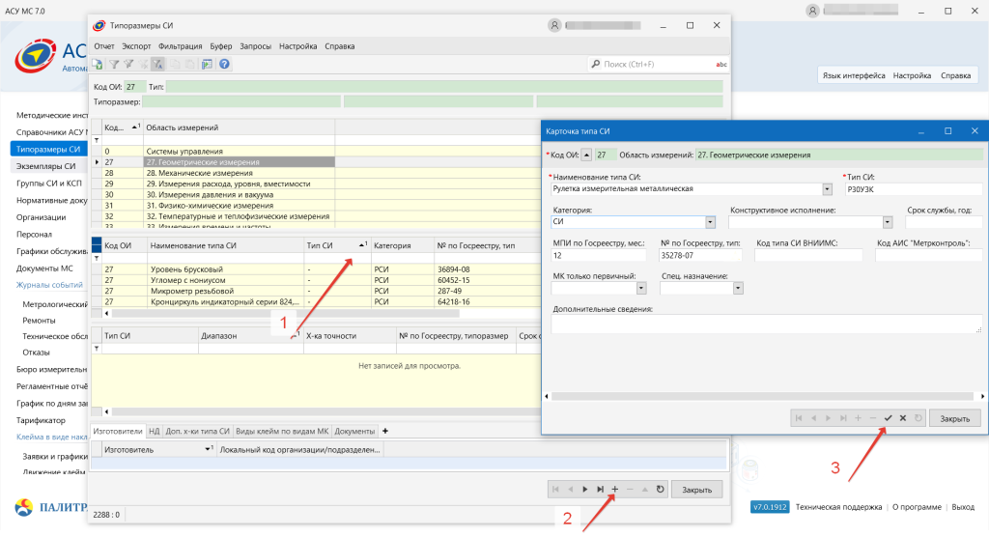Image resolution: width=989 pixels, height=537 pixels.
Task: Click horizontal scrollbar under Наименование типа СИ grid
Action: click(x=286, y=313)
